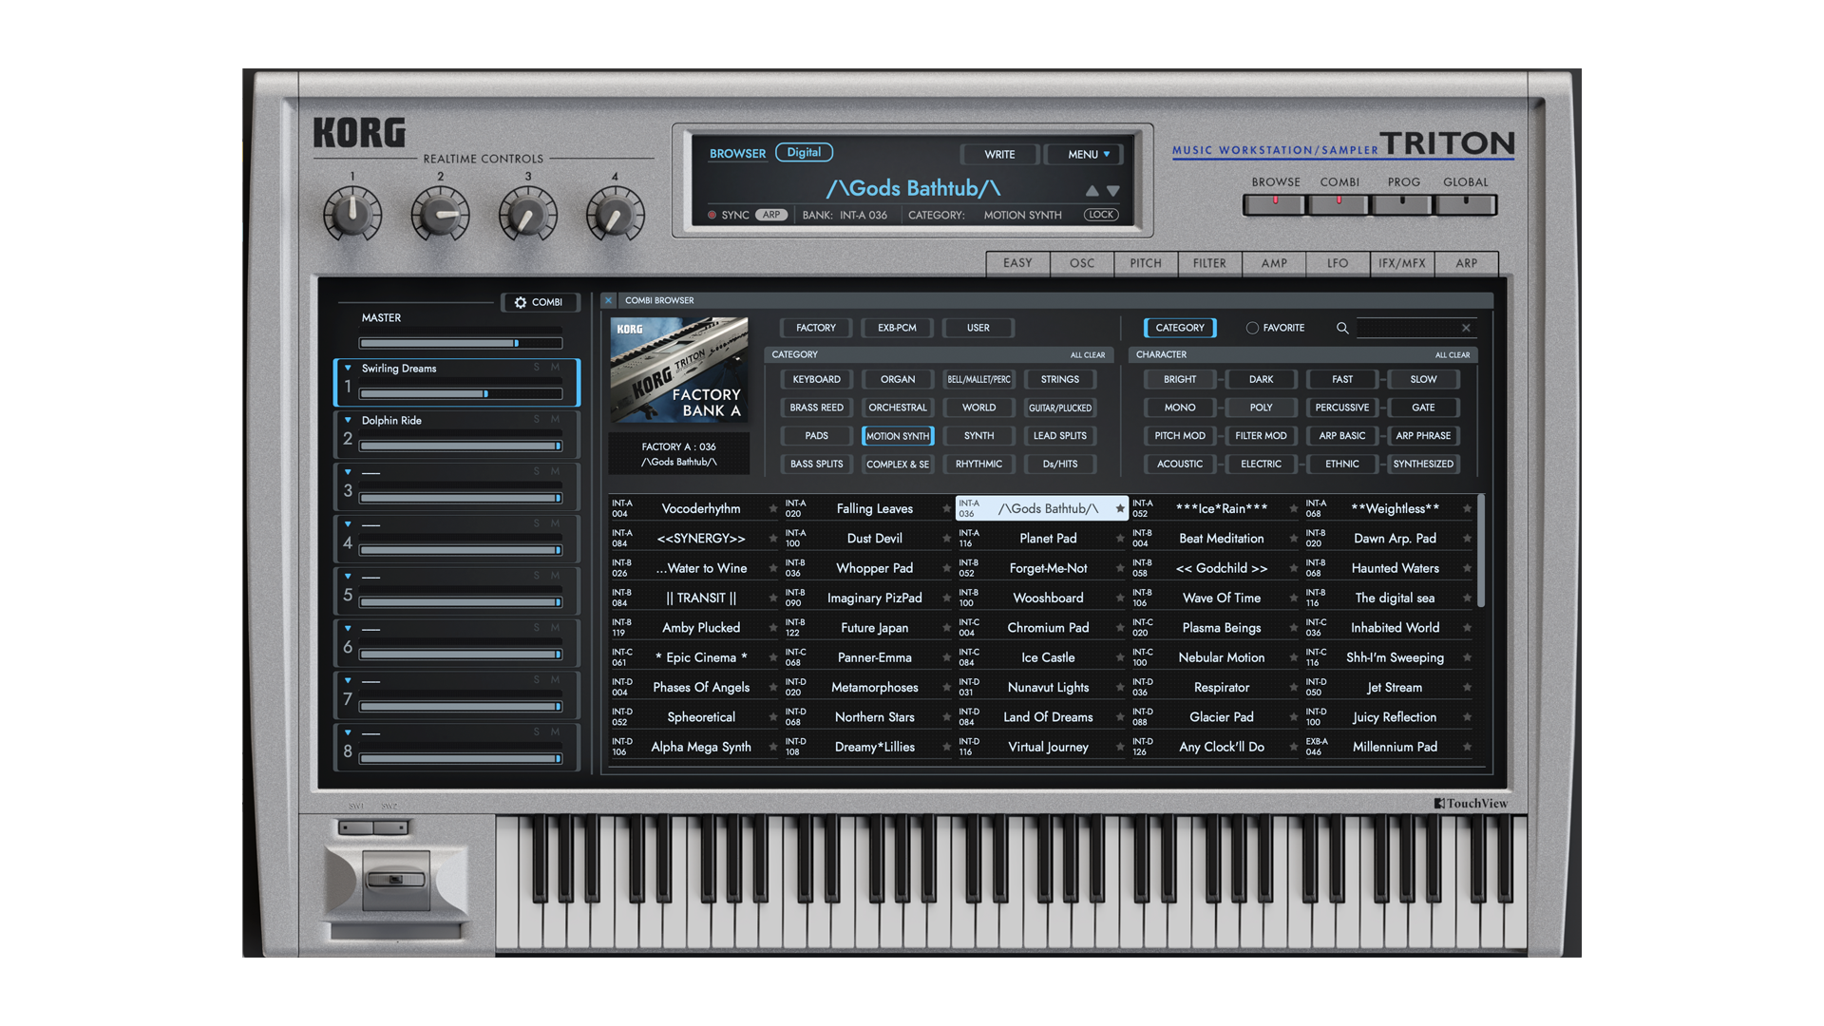Clear the search field with the X

[x=1466, y=328]
